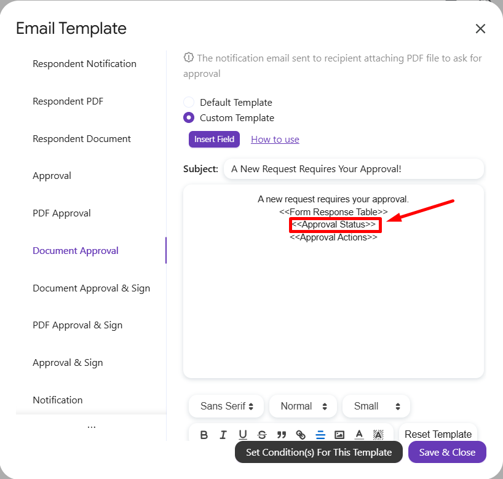Switch to PDF Approval template tab
Viewport: 503px width, 479px height.
(x=61, y=213)
